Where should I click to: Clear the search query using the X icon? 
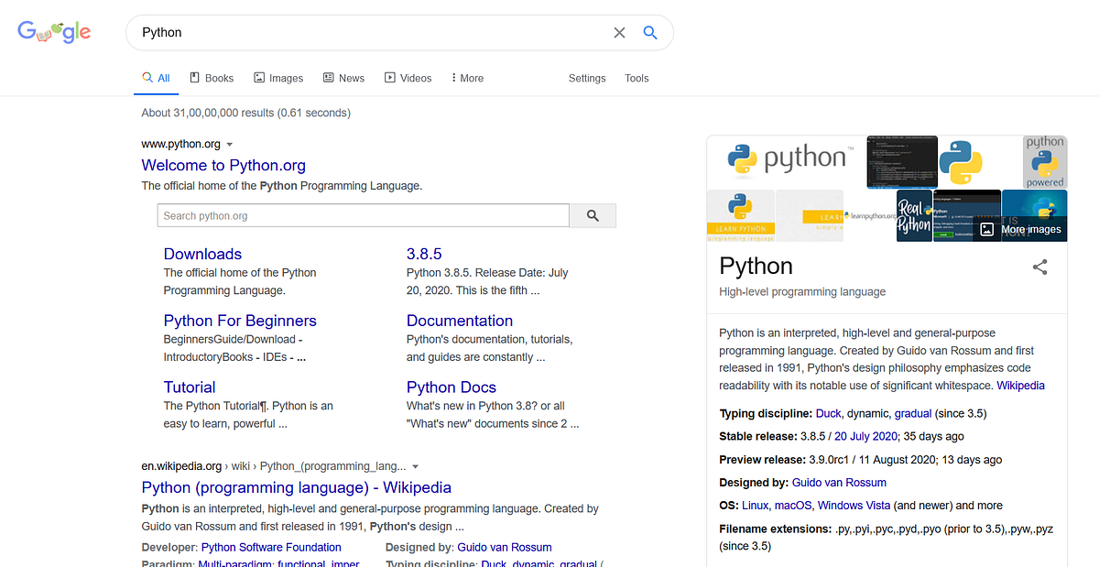619,32
